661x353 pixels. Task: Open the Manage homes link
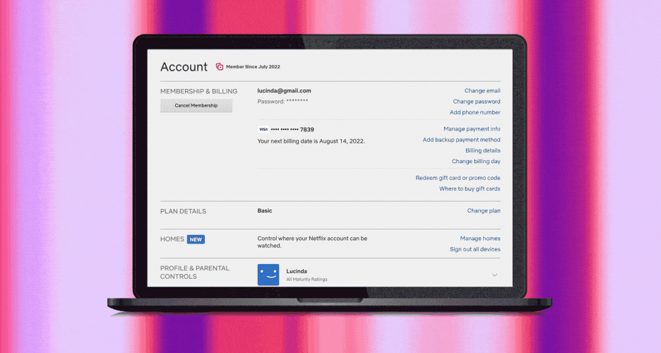coord(480,239)
